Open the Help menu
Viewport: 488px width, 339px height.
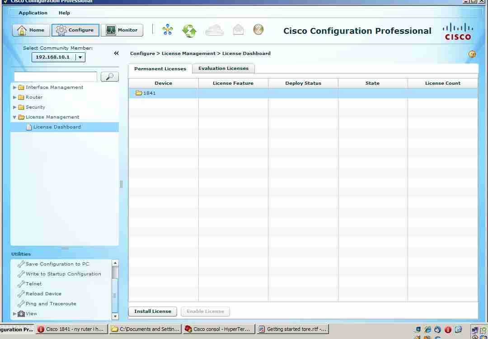(x=65, y=13)
